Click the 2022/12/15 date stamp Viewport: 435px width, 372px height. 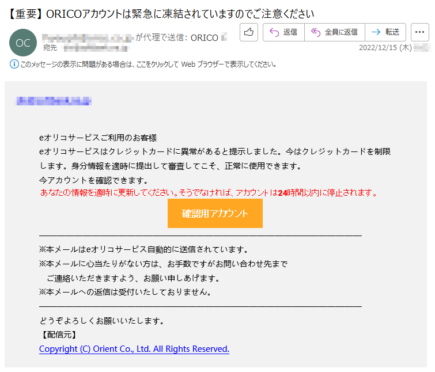coord(385,48)
